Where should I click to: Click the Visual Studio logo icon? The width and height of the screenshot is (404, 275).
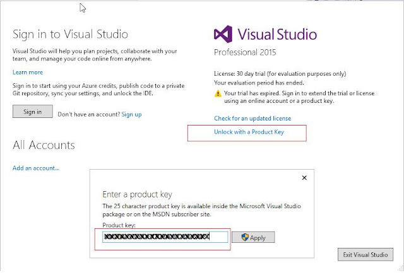[225, 34]
